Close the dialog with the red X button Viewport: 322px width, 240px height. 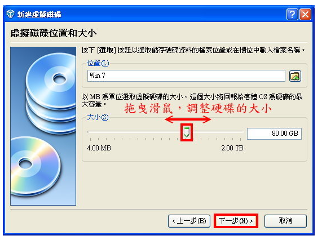click(x=305, y=15)
